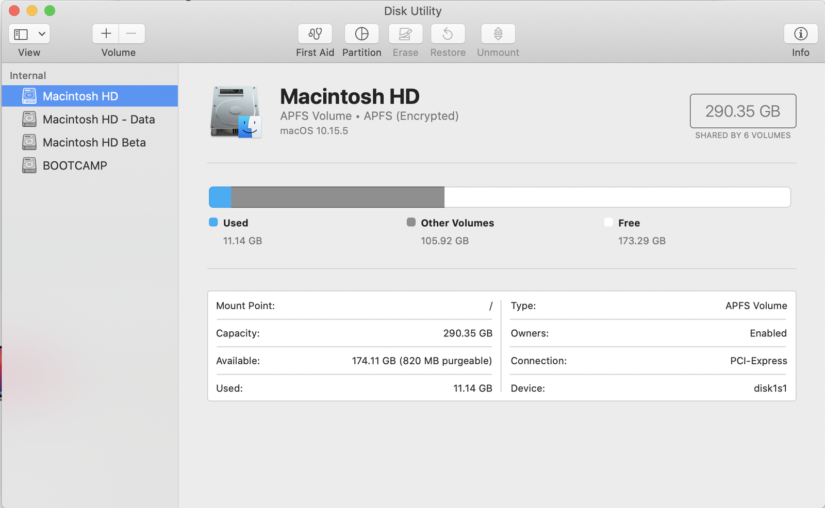Click the BOOTCAMP disk icon

click(29, 165)
